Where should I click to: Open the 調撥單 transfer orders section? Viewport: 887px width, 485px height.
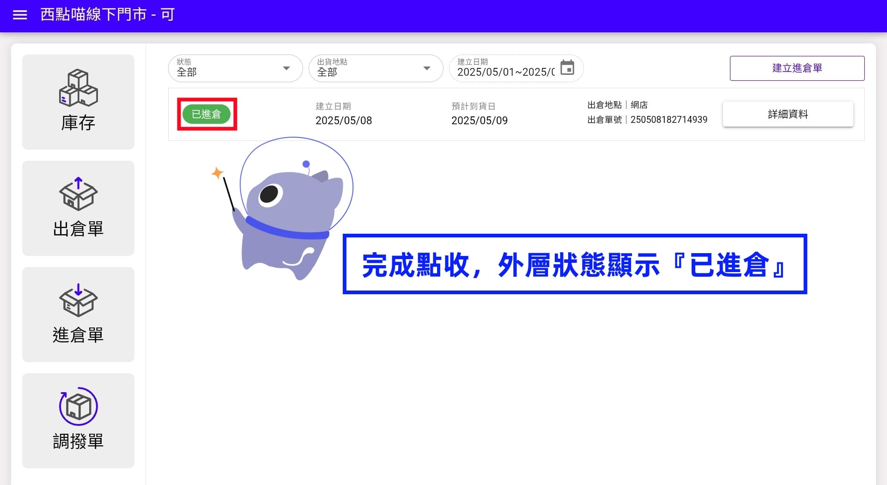point(78,421)
